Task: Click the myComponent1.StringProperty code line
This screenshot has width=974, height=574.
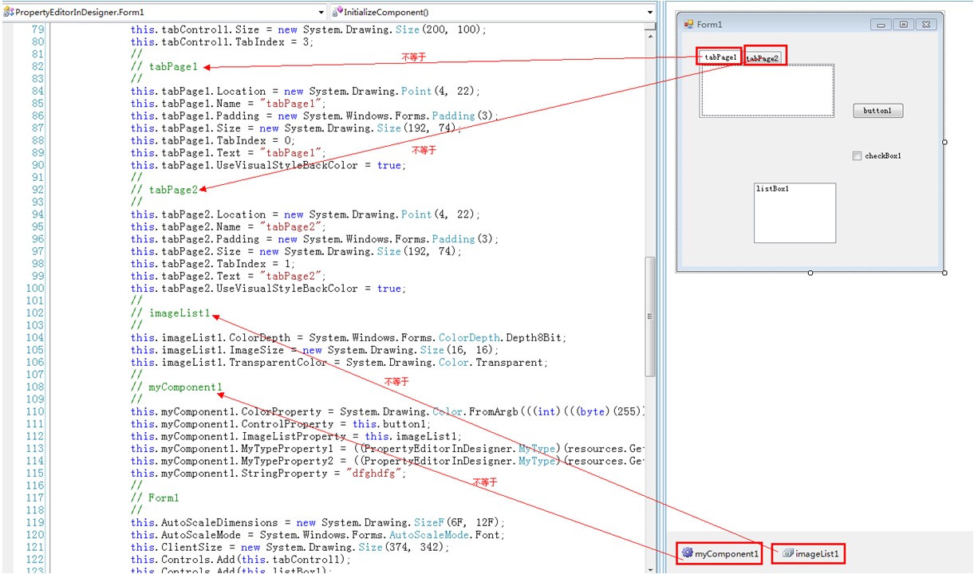Action: 269,474
